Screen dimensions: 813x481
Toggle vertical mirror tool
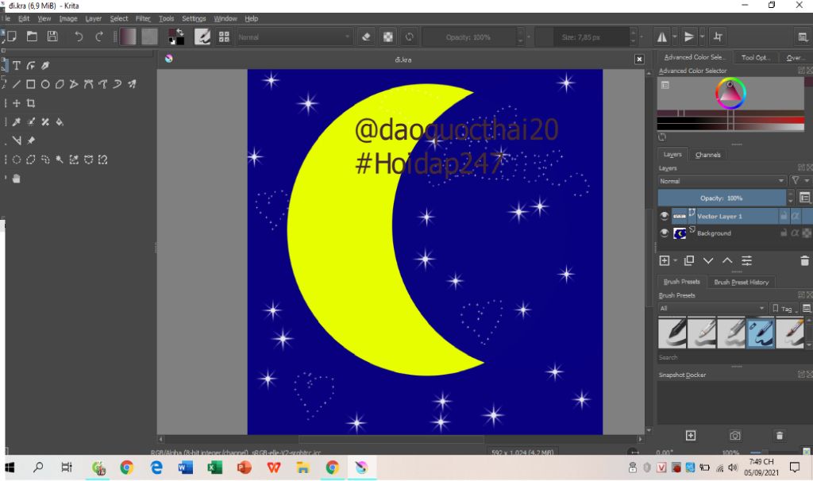point(689,37)
